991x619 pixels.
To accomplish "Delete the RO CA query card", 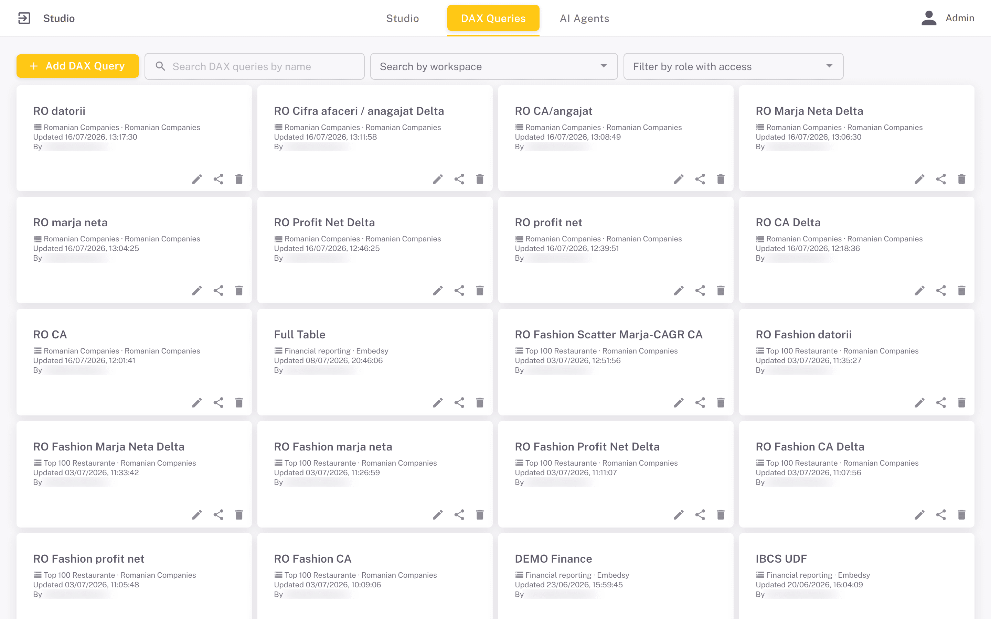I will pos(239,403).
